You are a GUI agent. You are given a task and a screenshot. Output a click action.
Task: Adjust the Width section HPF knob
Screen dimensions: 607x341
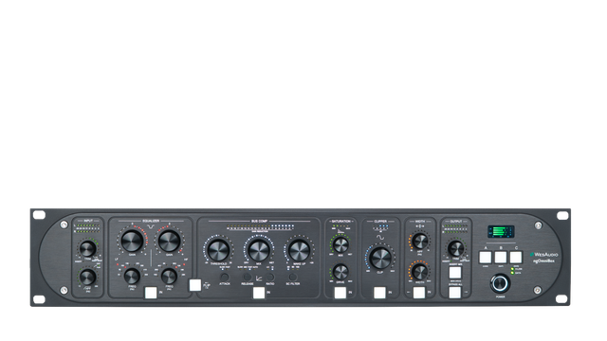(420, 242)
